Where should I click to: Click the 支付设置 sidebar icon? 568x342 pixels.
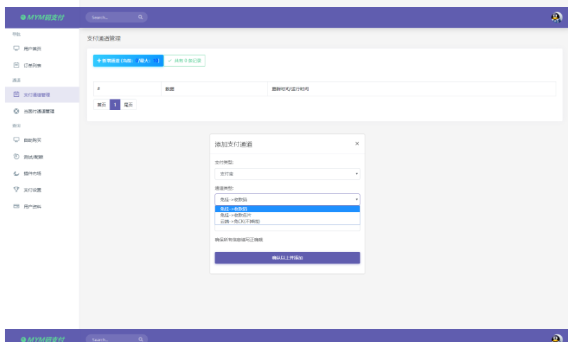click(17, 190)
